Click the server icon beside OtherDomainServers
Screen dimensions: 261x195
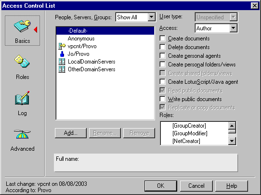click(62, 69)
